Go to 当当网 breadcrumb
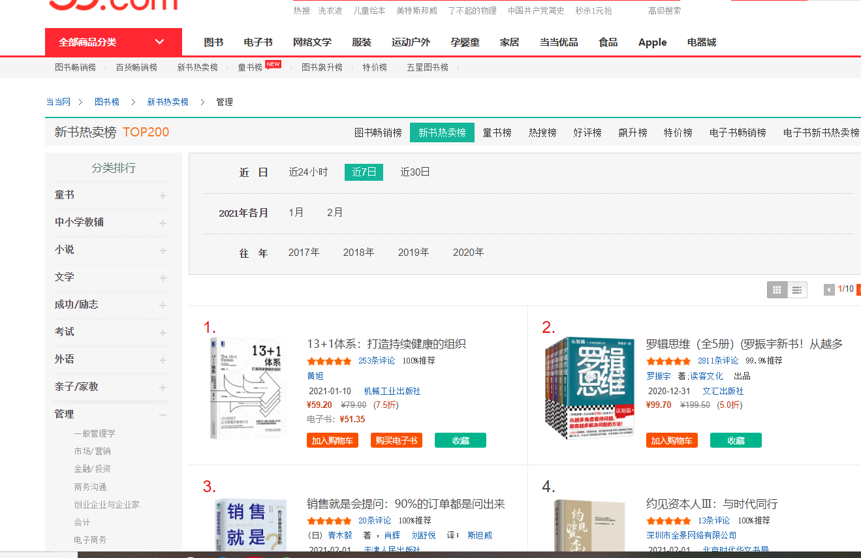The image size is (861, 558). click(58, 102)
